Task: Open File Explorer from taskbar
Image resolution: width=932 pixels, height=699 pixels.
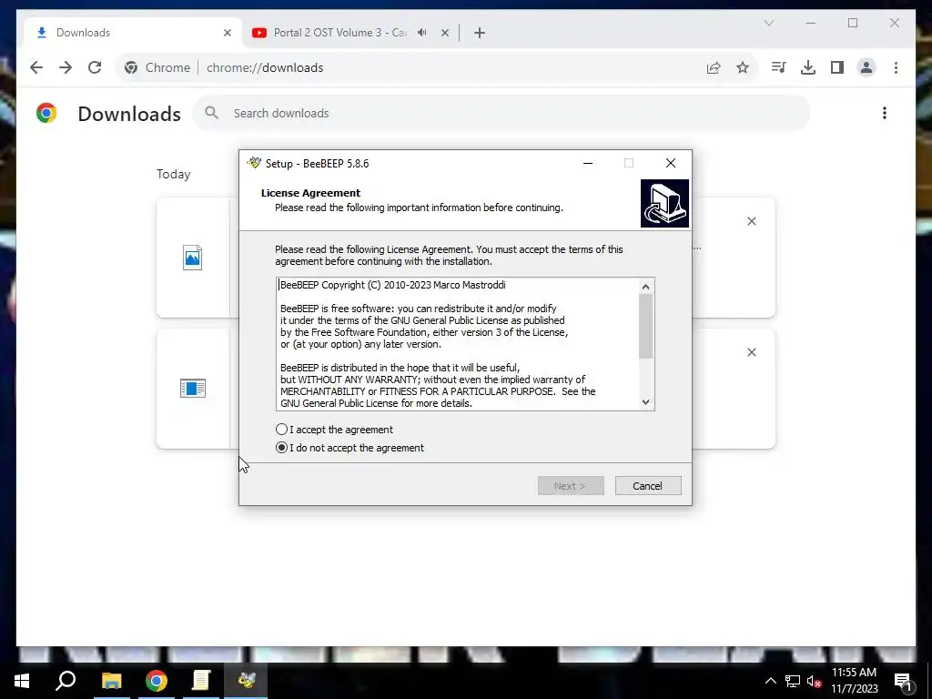Action: pos(111,681)
